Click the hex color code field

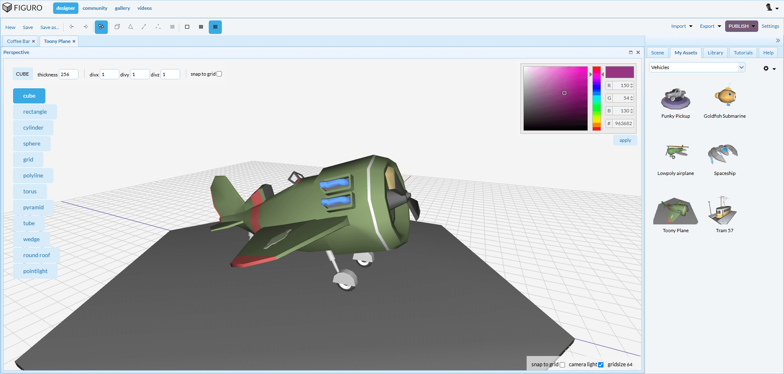(623, 123)
